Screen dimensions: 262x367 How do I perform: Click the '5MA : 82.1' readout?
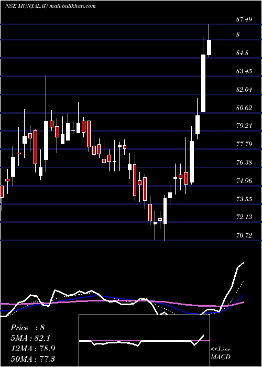tap(30, 338)
